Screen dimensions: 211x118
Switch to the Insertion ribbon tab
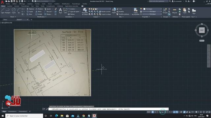coord(10,6)
